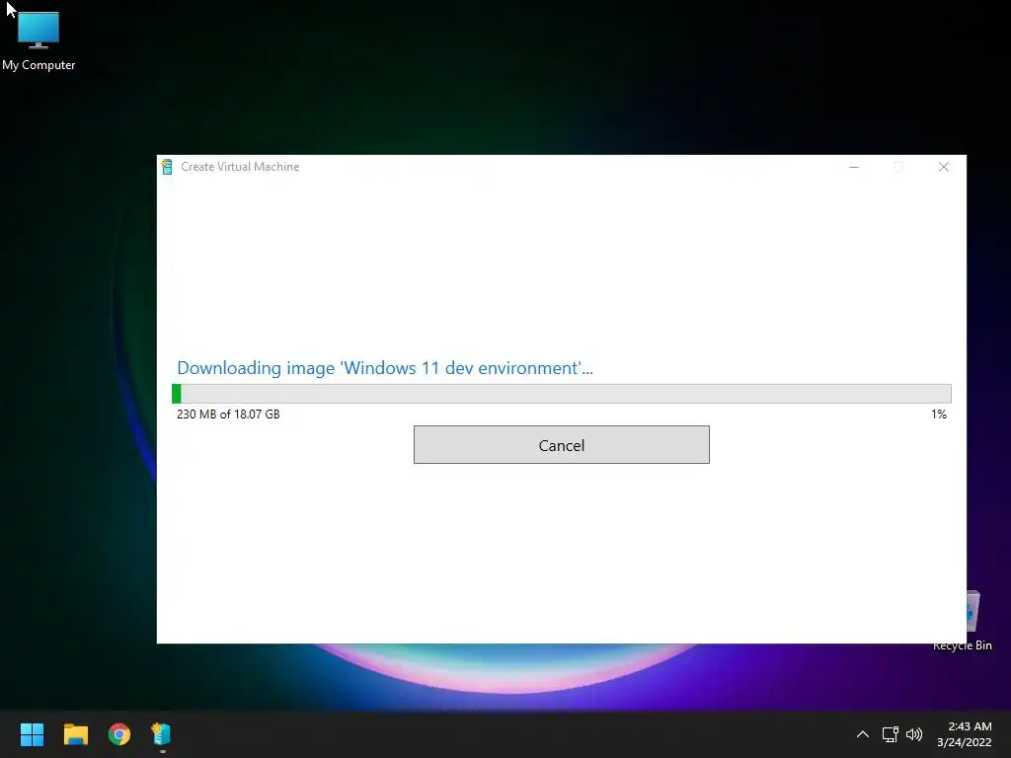The height and width of the screenshot is (758, 1011).
Task: Close the Create Virtual Machine window
Action: coord(943,167)
